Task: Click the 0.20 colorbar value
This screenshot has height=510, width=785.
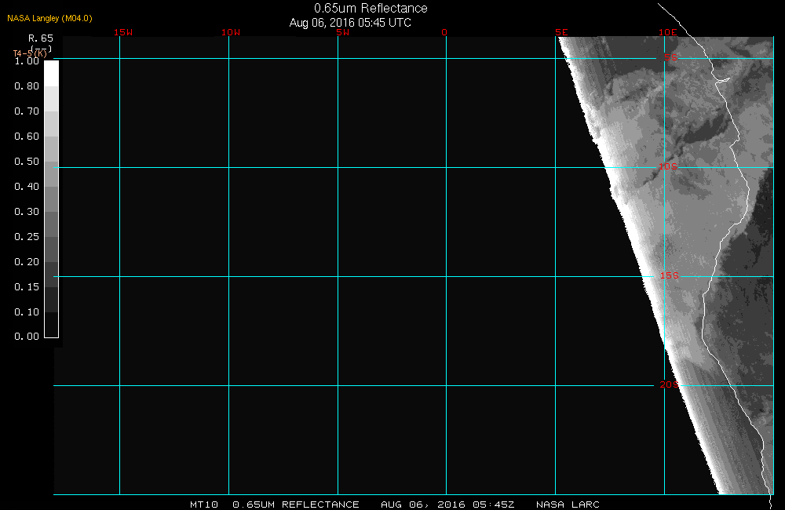Action: [x=27, y=262]
